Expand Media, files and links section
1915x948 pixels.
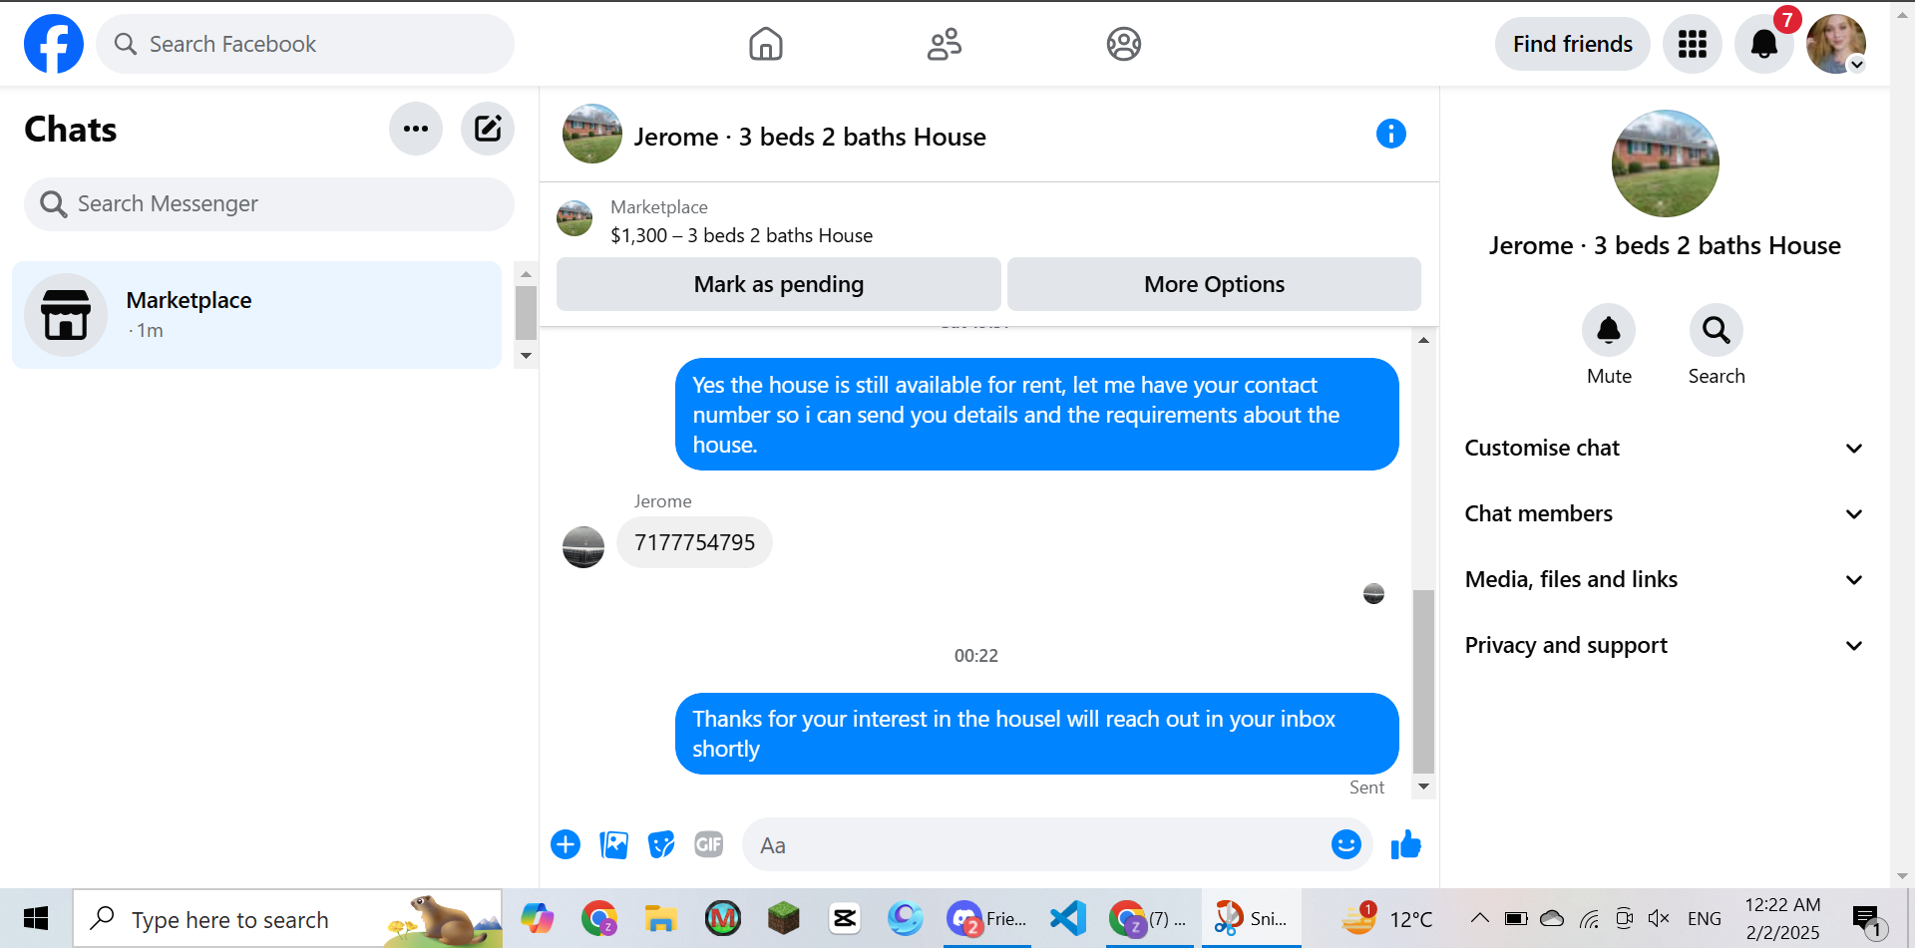[1664, 580]
